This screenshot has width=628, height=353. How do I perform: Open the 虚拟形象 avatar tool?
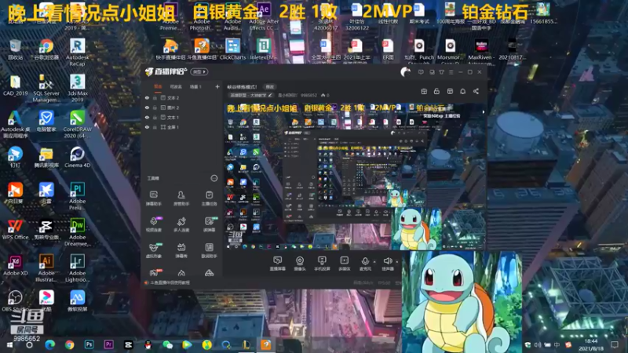pos(153,250)
